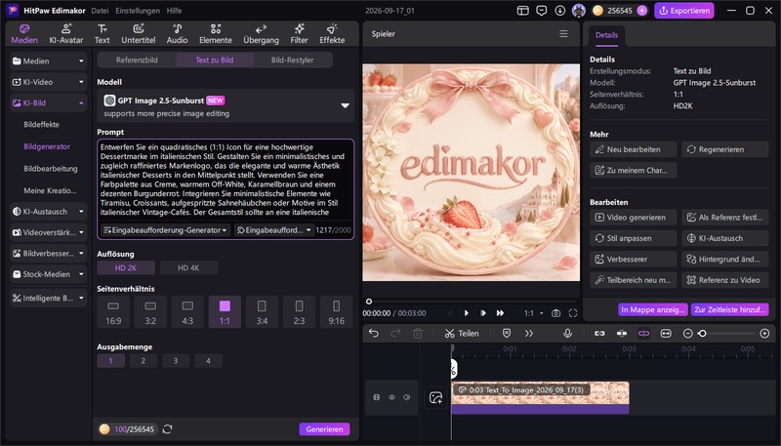Open Meine Kreationen in sidebar
Screen dimensions: 781x446
[x=50, y=190]
